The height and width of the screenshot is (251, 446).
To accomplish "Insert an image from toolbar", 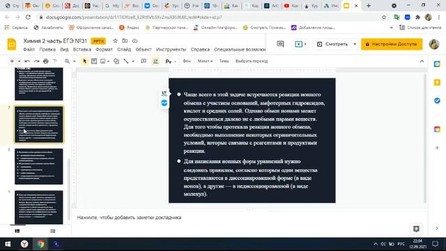I will 103,61.
